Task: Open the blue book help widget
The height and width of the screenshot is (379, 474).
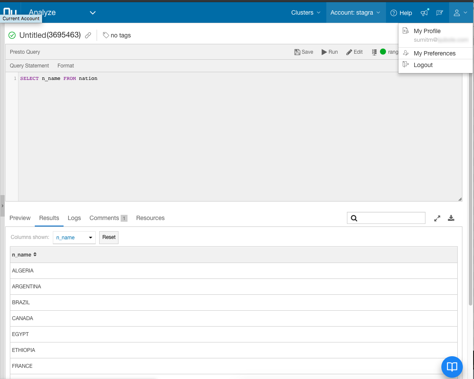Action: (x=452, y=367)
